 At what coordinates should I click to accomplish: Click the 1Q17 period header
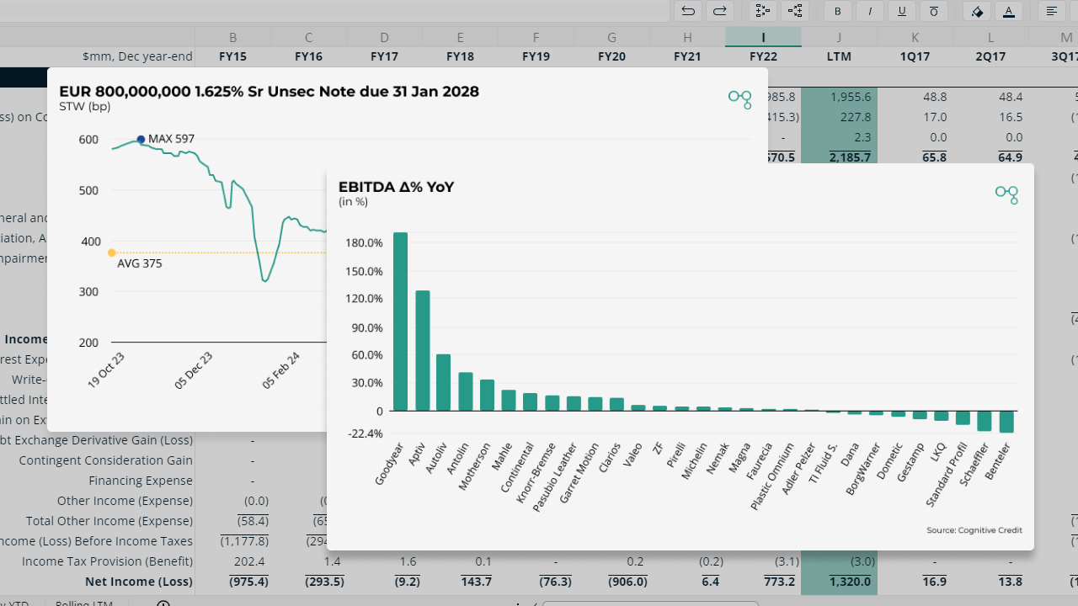915,56
